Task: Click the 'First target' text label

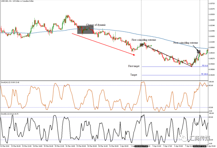Action: 134,66
